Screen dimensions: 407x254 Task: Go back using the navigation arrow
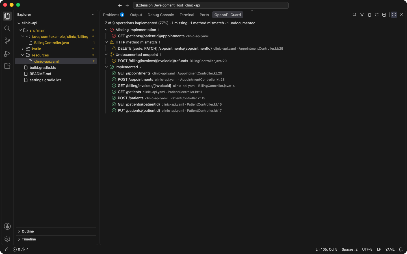coord(120,5)
